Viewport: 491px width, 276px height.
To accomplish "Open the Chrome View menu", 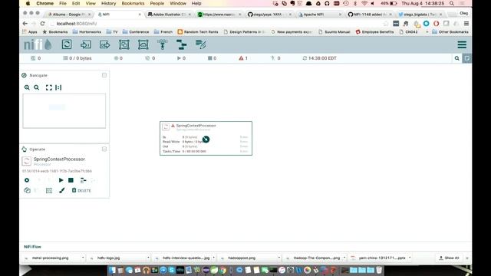I will [91, 3].
